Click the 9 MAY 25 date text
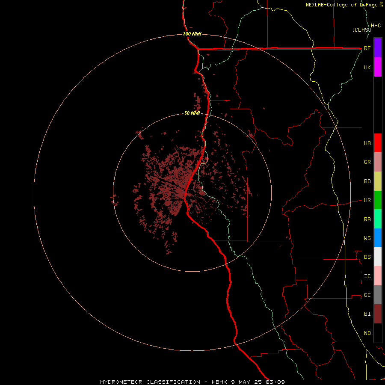The image size is (385, 385). 246,382
